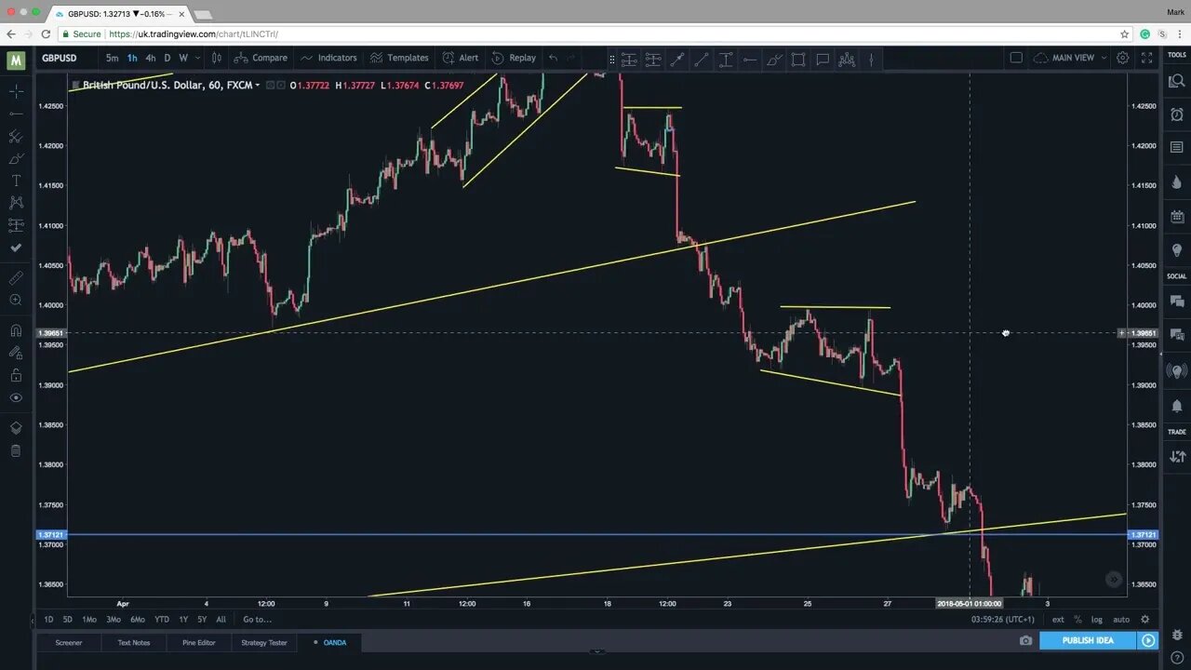
Task: Open candlestick chart style selector
Action: tap(217, 58)
